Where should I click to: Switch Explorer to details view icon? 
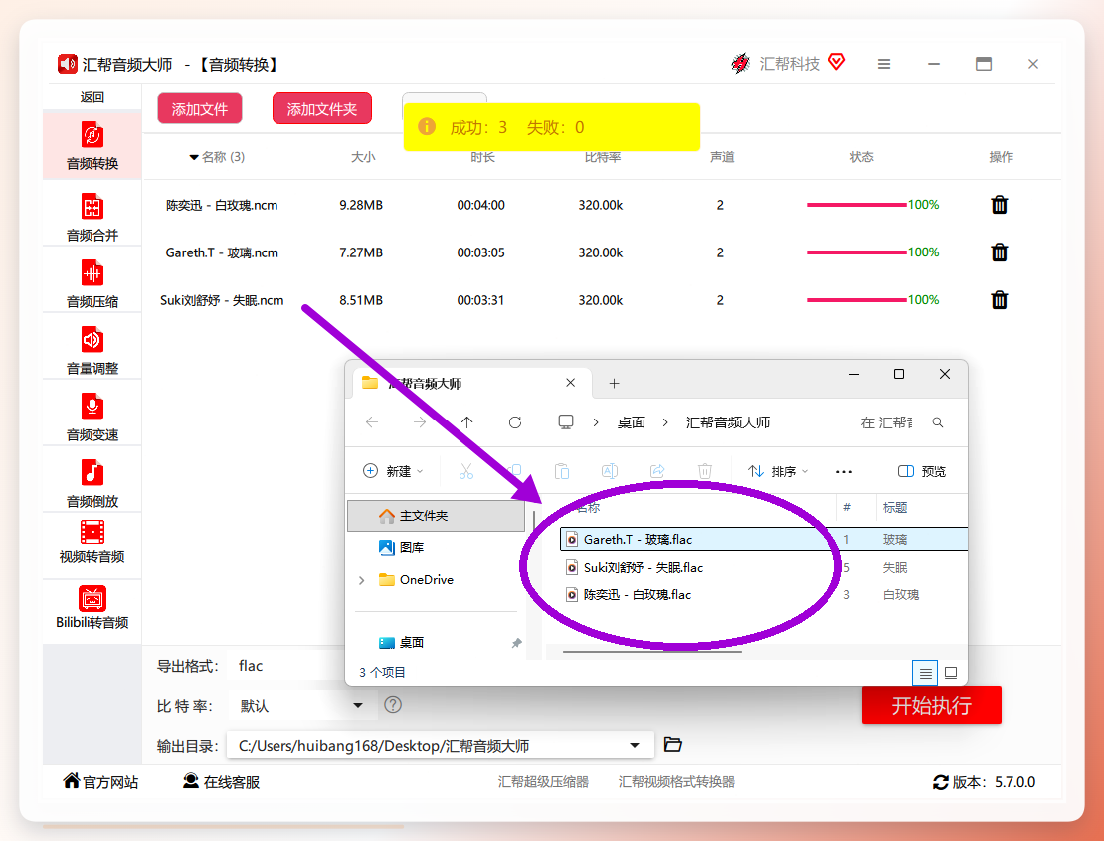[x=925, y=673]
